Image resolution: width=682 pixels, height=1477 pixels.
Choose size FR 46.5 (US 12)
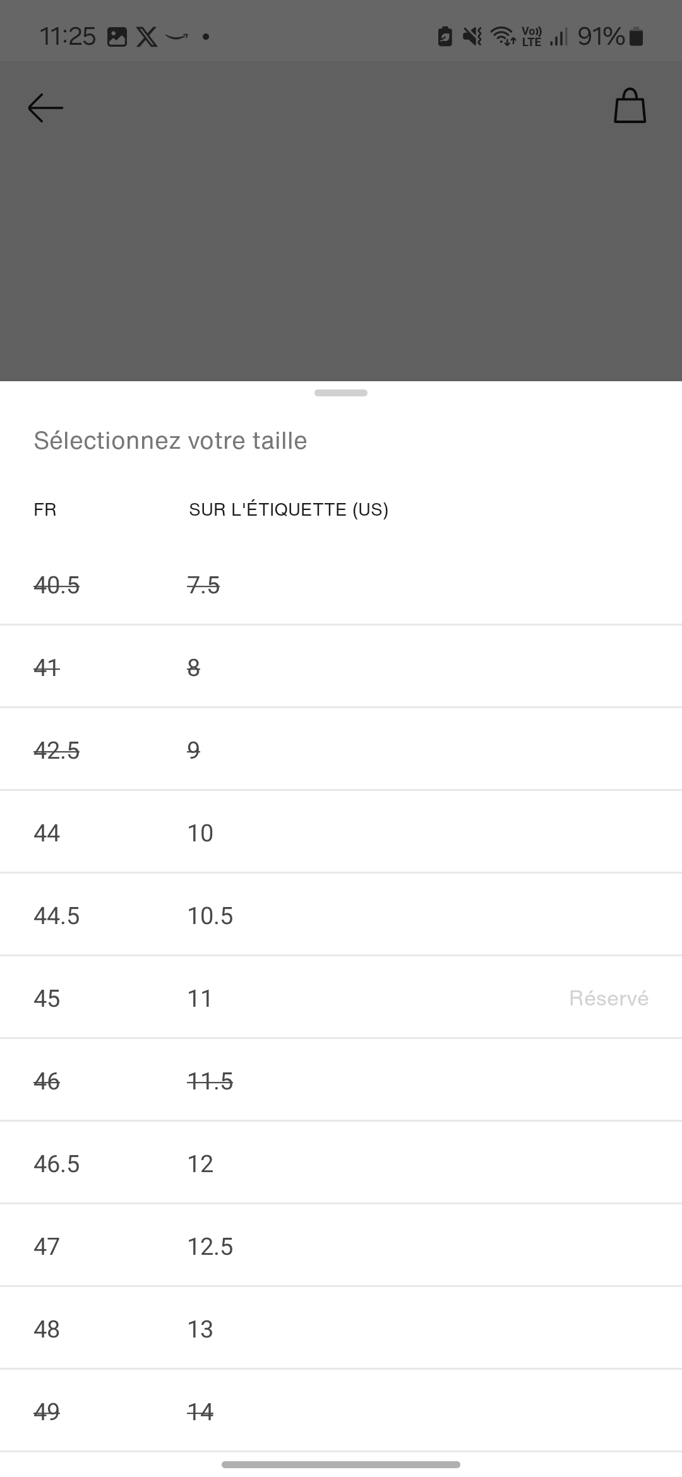pyautogui.click(x=341, y=1163)
